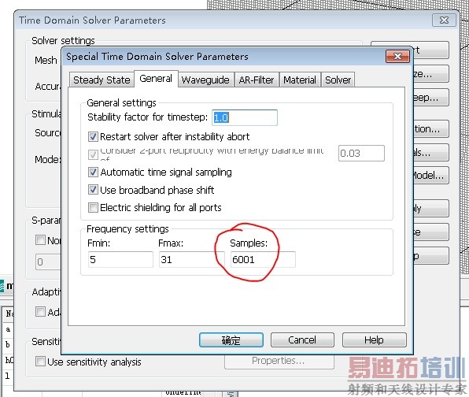Click the energy balance limit field
This screenshot has height=397, width=469.
click(361, 154)
